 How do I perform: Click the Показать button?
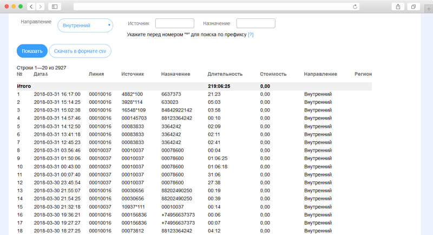click(32, 51)
